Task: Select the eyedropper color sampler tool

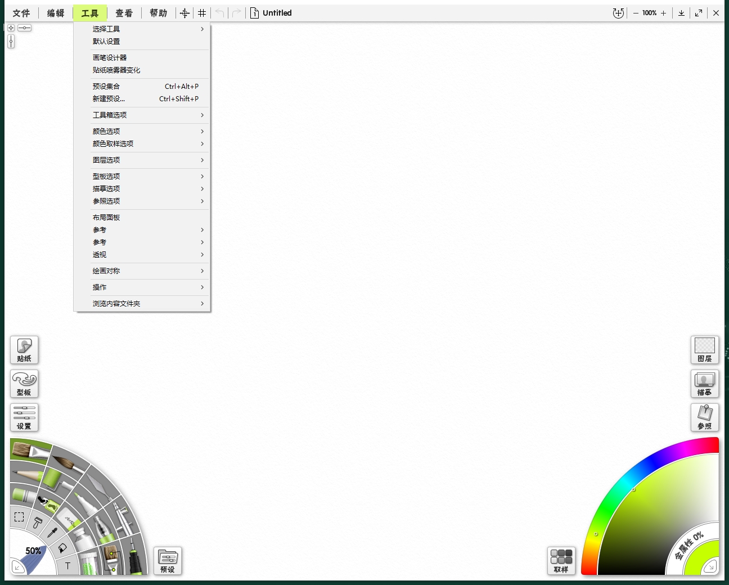Action: click(52, 532)
